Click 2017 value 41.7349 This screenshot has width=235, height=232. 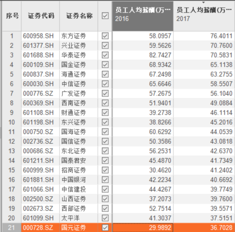coord(221,161)
